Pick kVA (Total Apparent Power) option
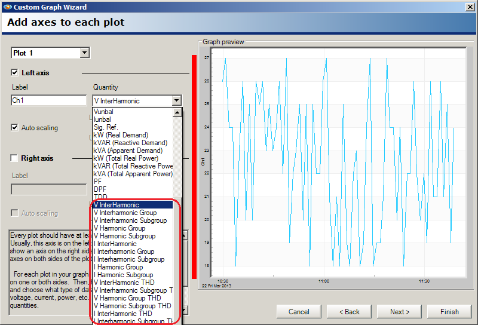478x325 pixels. point(133,174)
